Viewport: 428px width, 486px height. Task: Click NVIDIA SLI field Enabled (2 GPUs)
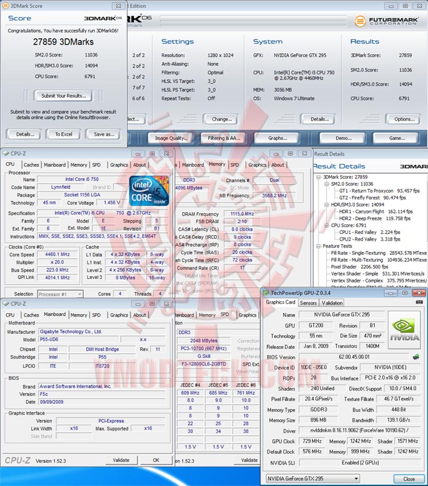point(360,463)
